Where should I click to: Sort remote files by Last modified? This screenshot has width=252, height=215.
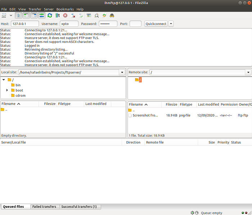[208, 105]
